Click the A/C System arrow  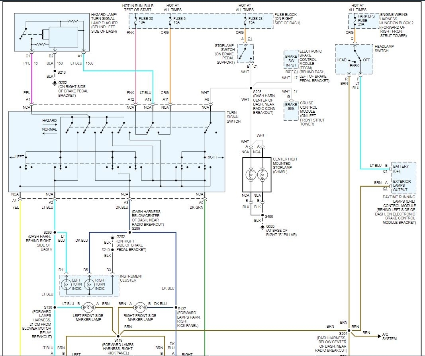point(379,336)
